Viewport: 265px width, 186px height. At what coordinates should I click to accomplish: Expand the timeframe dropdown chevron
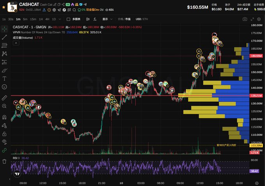[x=60, y=19]
